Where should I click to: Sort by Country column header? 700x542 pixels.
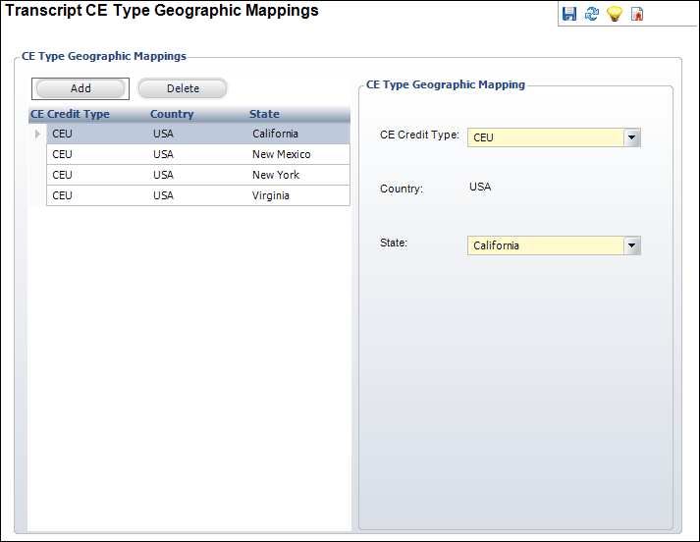pos(172,114)
